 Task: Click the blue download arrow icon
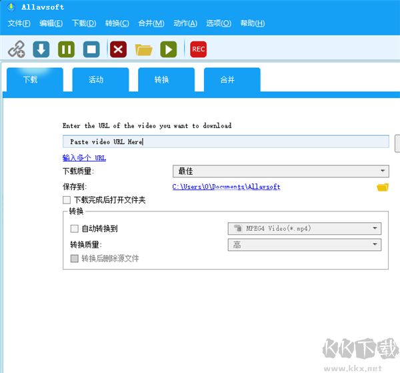pos(41,49)
